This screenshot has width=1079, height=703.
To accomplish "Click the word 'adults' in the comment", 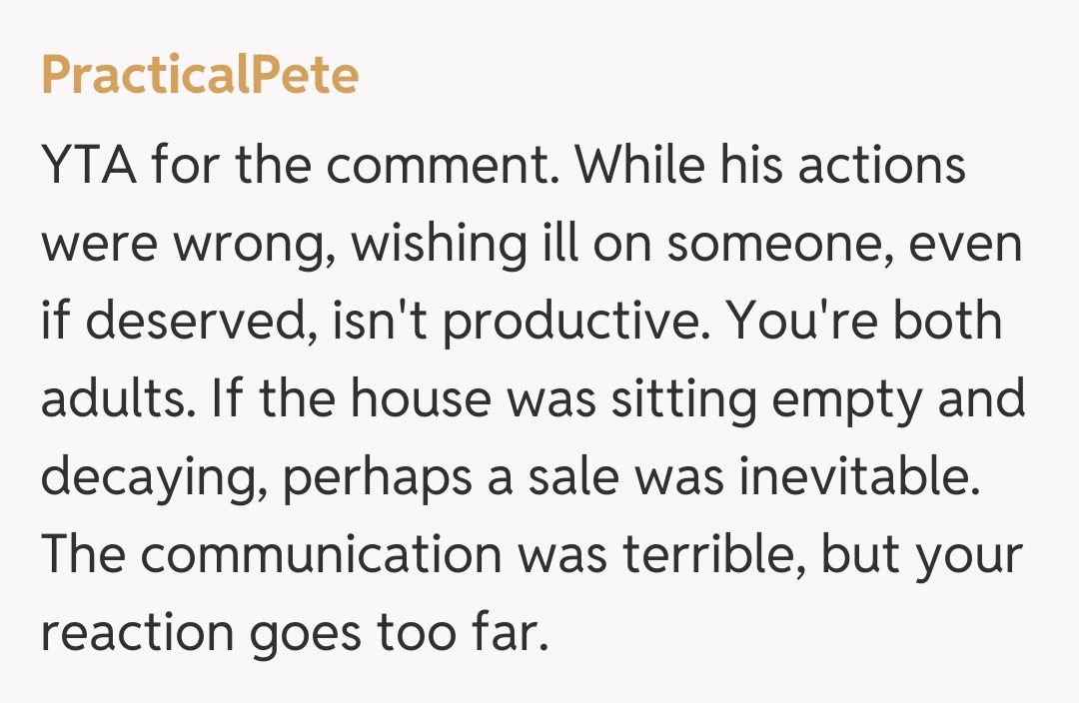I will pyautogui.click(x=103, y=399).
